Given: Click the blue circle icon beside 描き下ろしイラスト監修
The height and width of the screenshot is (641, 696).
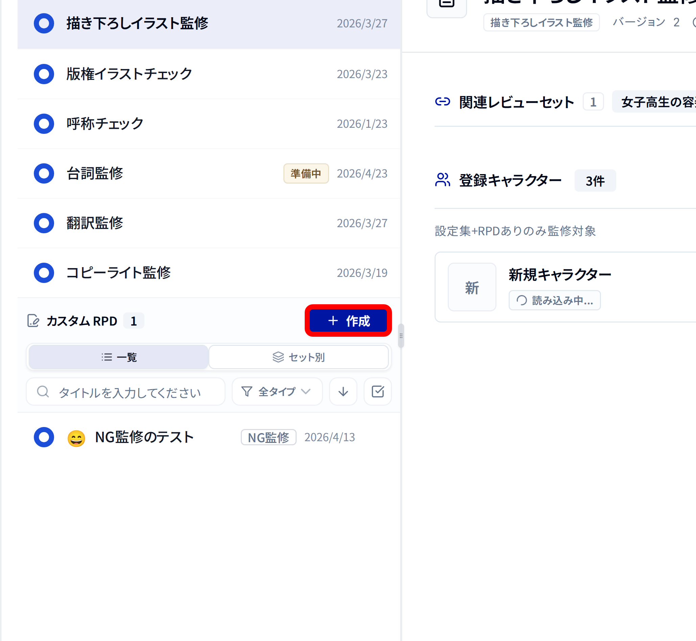Looking at the screenshot, I should 44,23.
